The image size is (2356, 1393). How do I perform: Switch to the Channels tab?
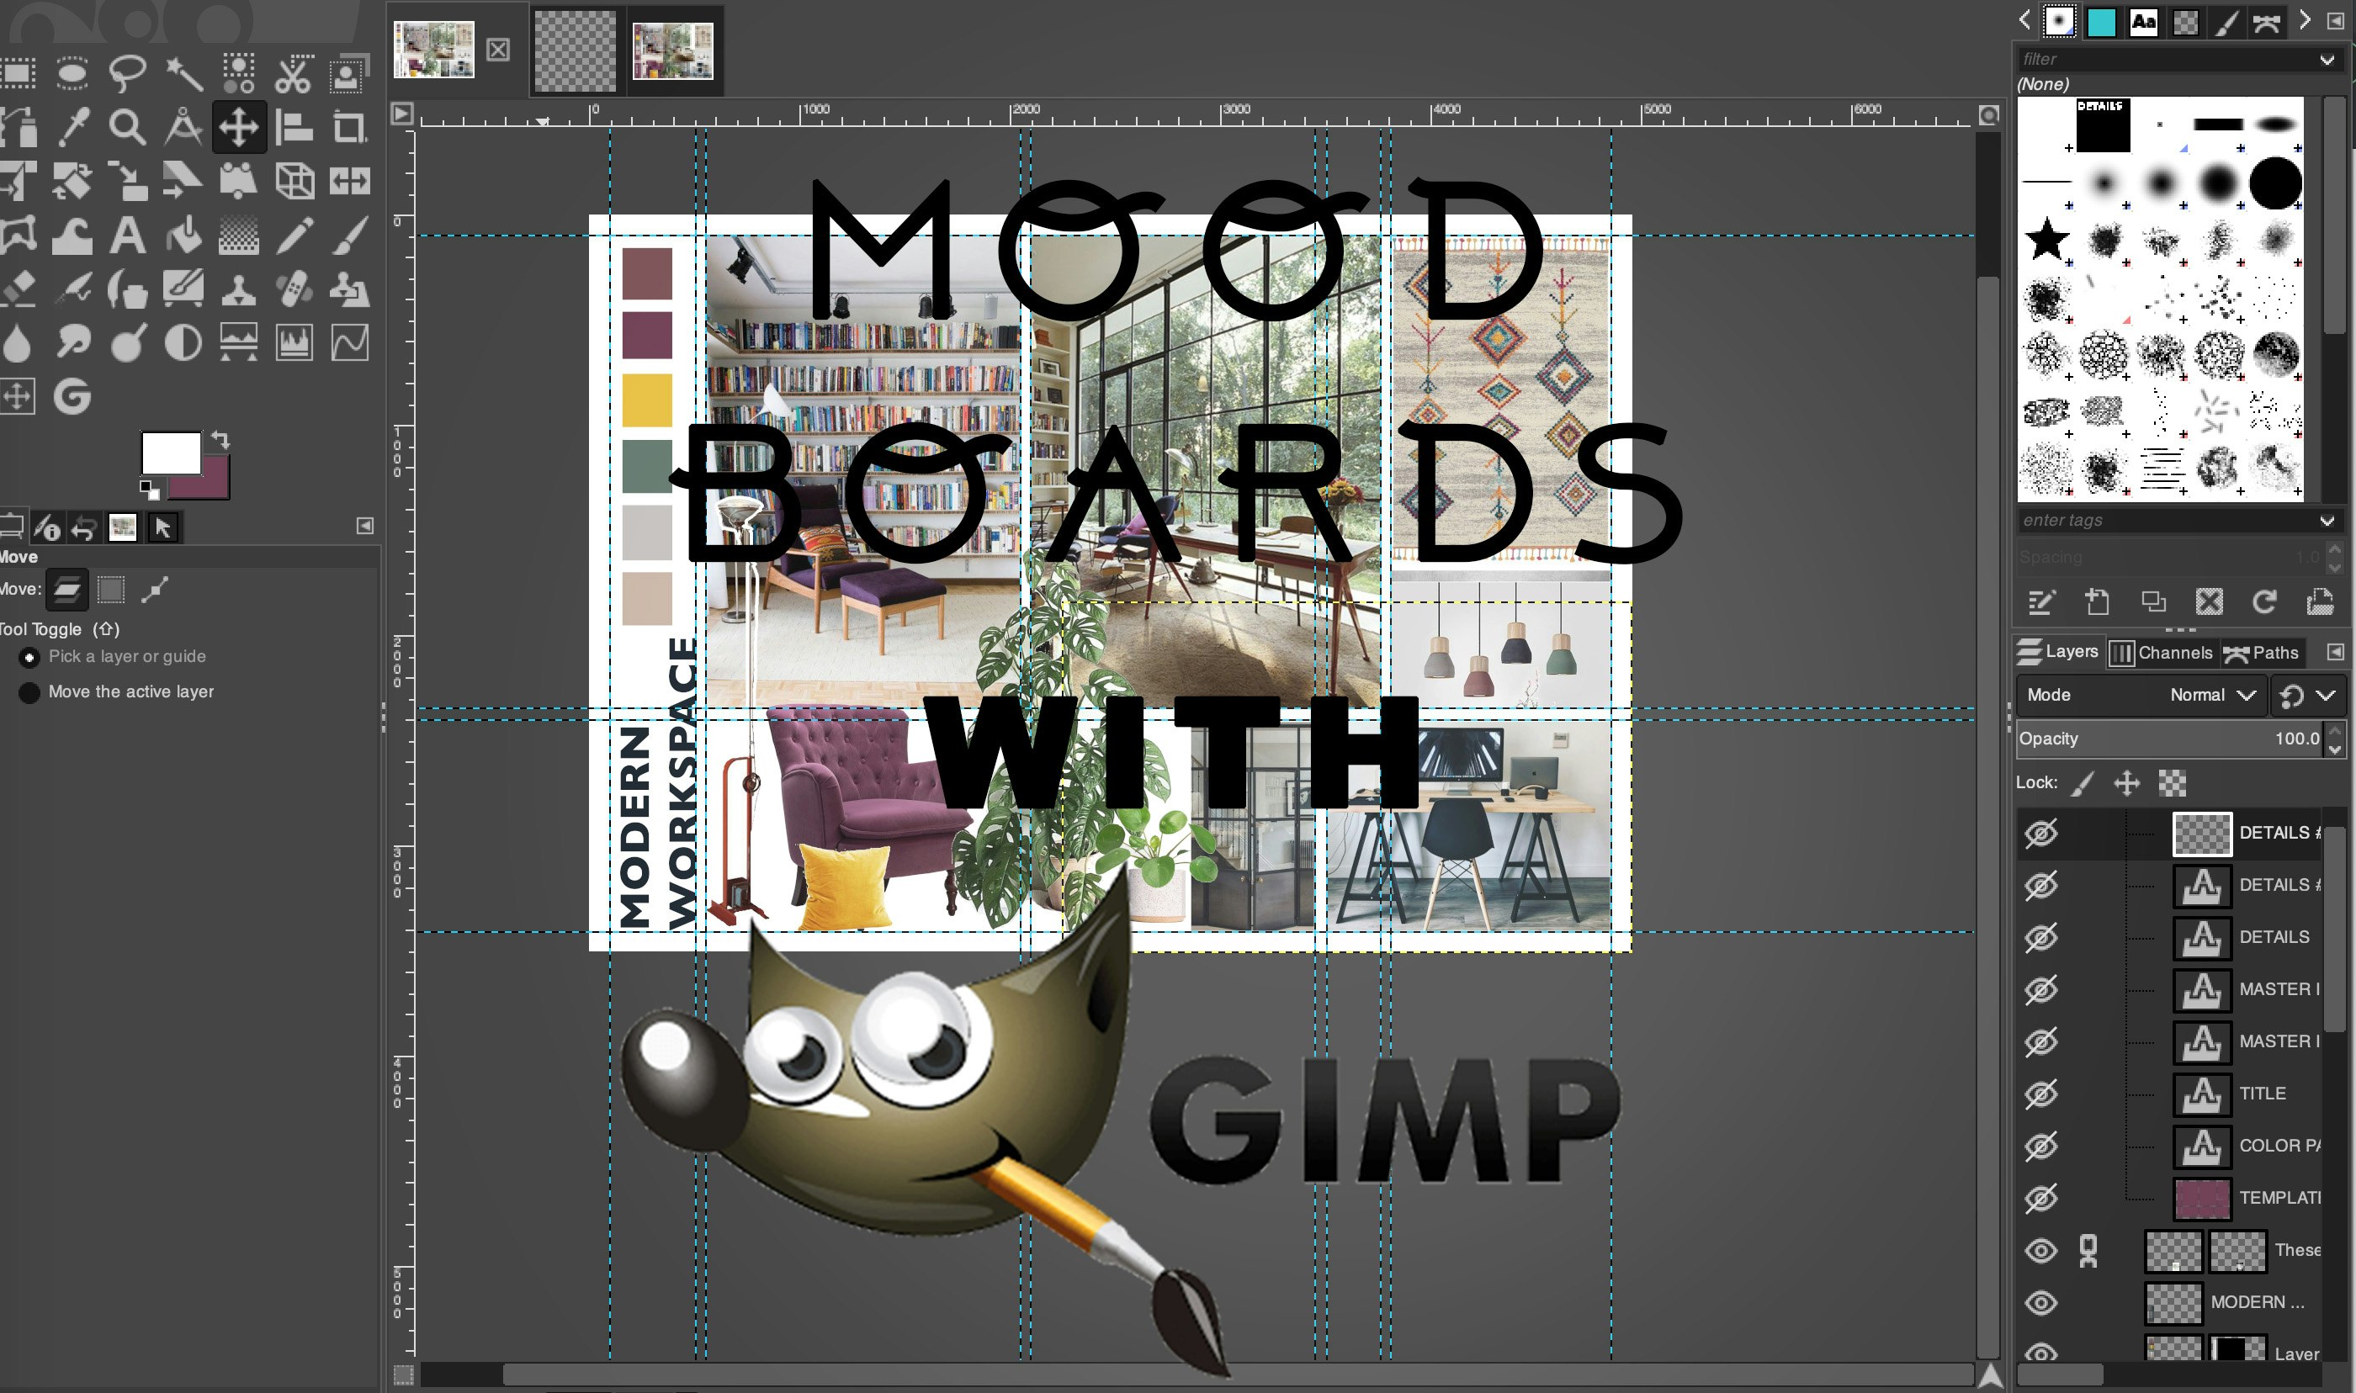click(x=2162, y=653)
